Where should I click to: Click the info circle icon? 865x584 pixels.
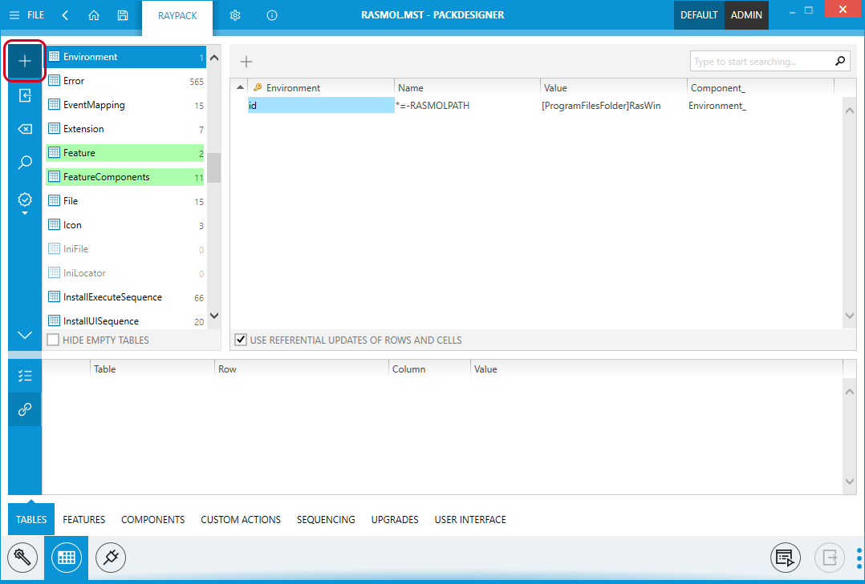(272, 15)
